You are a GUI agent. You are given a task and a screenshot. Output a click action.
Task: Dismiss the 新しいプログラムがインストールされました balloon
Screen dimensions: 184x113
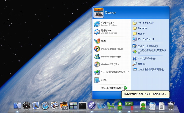click(145, 94)
